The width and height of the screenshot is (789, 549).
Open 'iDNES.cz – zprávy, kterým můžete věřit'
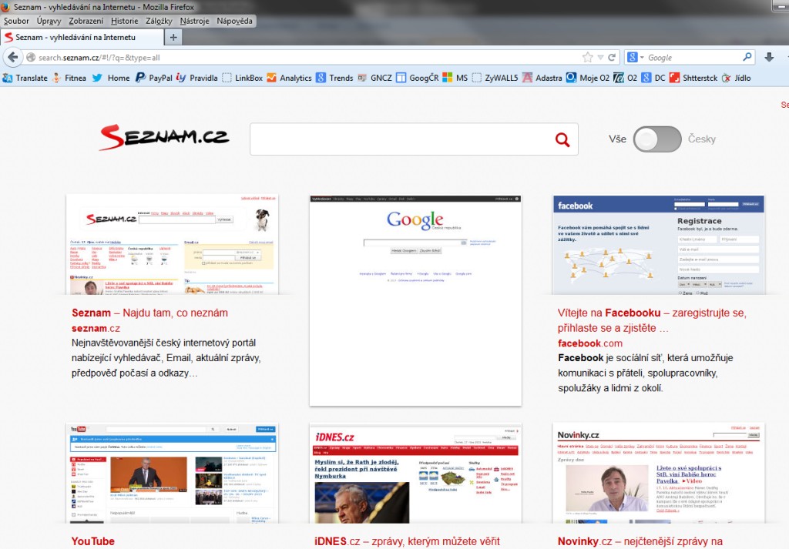407,541
